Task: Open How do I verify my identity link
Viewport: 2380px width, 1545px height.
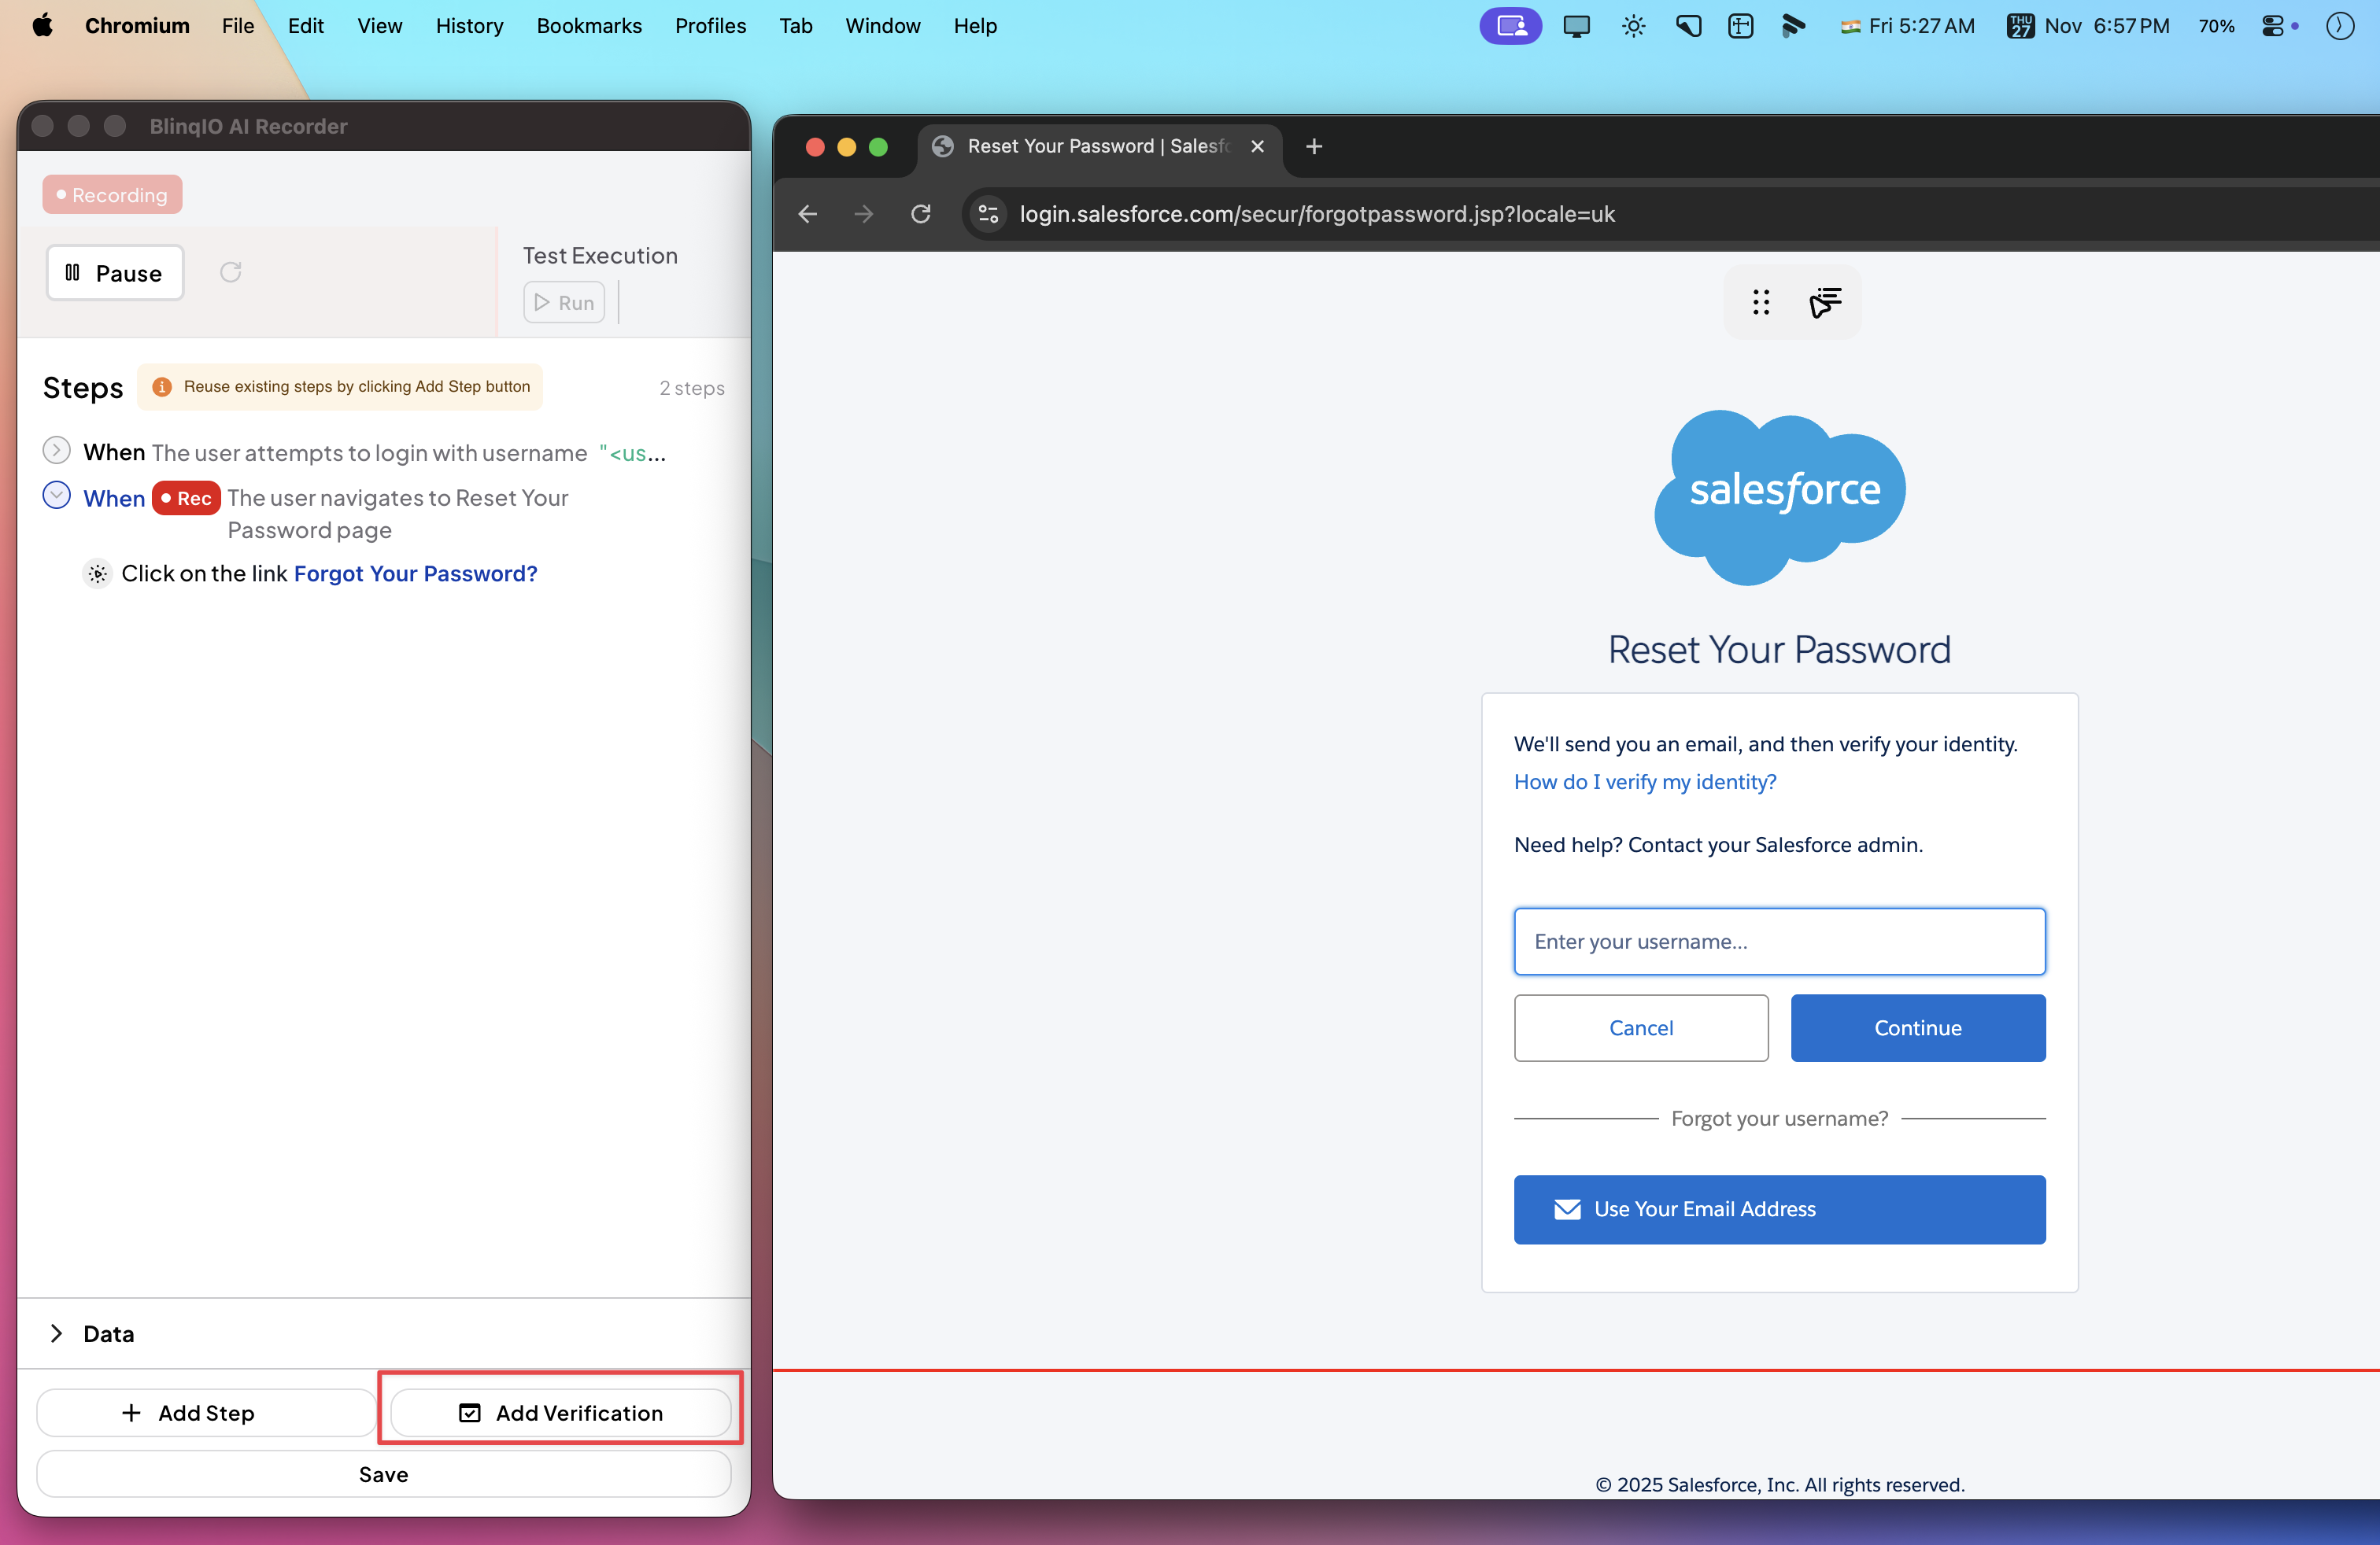Action: pyautogui.click(x=1645, y=781)
